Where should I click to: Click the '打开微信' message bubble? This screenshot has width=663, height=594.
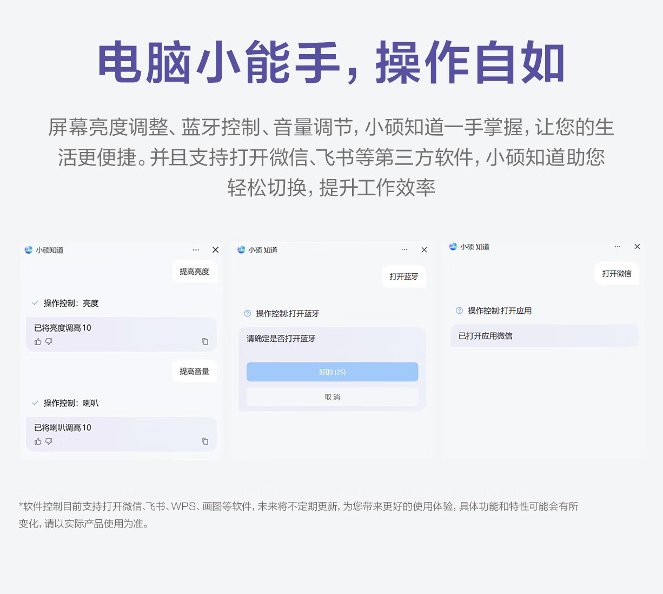[616, 274]
